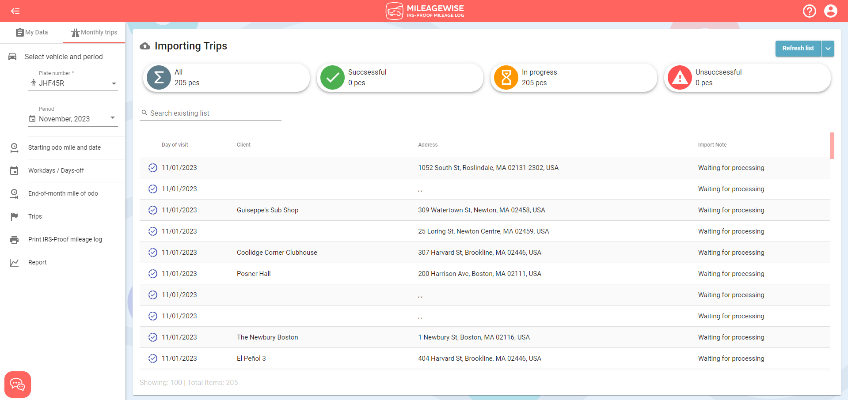Click the Unsuccessful warning triangle icon
This screenshot has height=400, width=848.
[x=680, y=78]
